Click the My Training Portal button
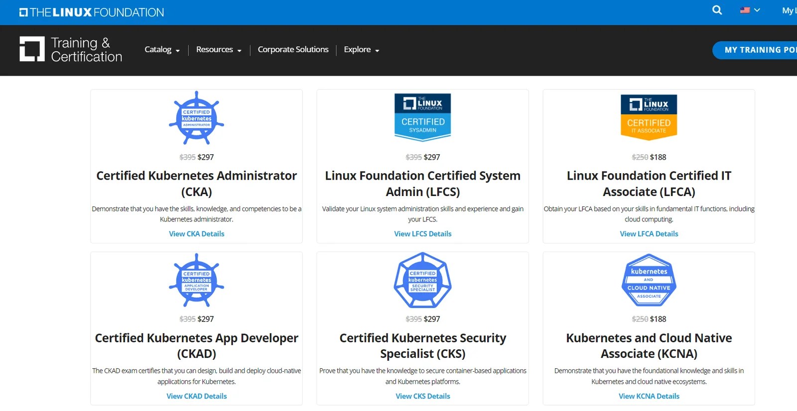The image size is (797, 411). (x=755, y=50)
